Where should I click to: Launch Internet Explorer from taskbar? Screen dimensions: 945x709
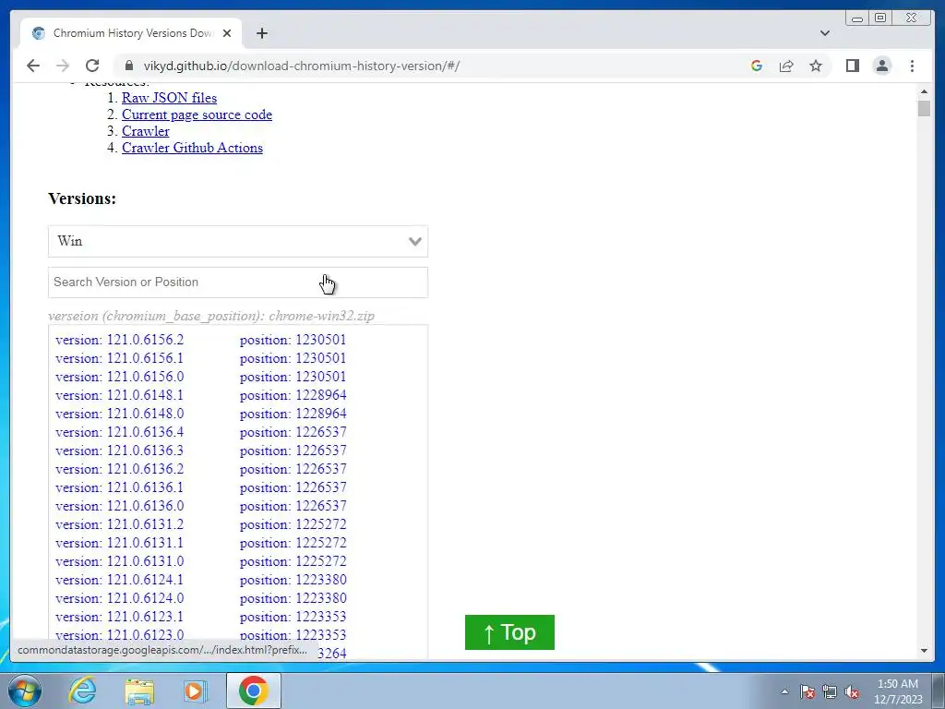tap(82, 691)
